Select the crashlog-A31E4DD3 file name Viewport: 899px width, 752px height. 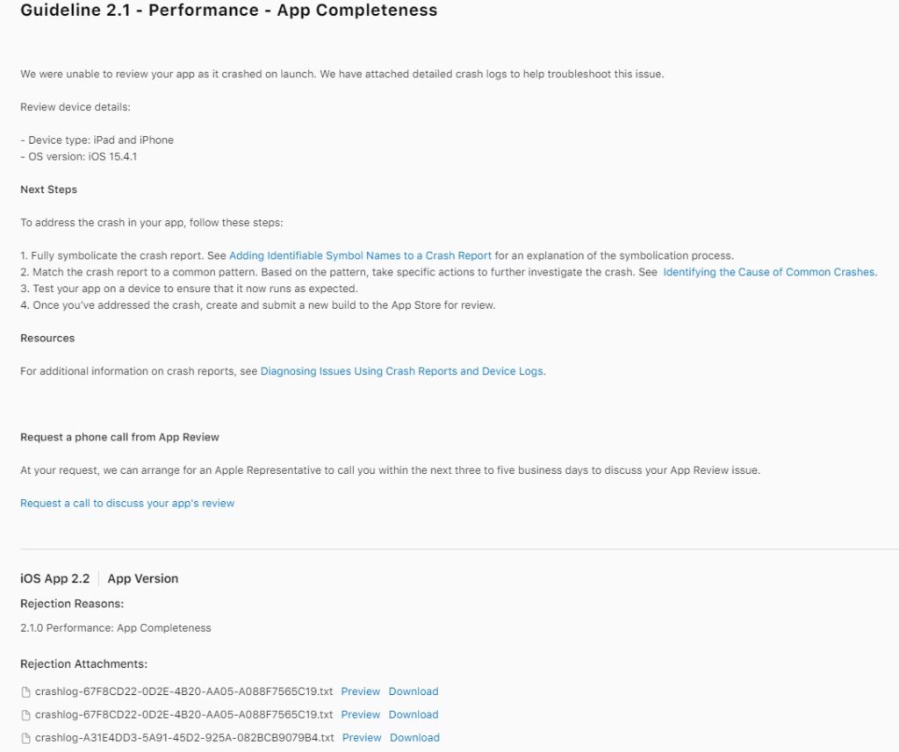(x=184, y=738)
